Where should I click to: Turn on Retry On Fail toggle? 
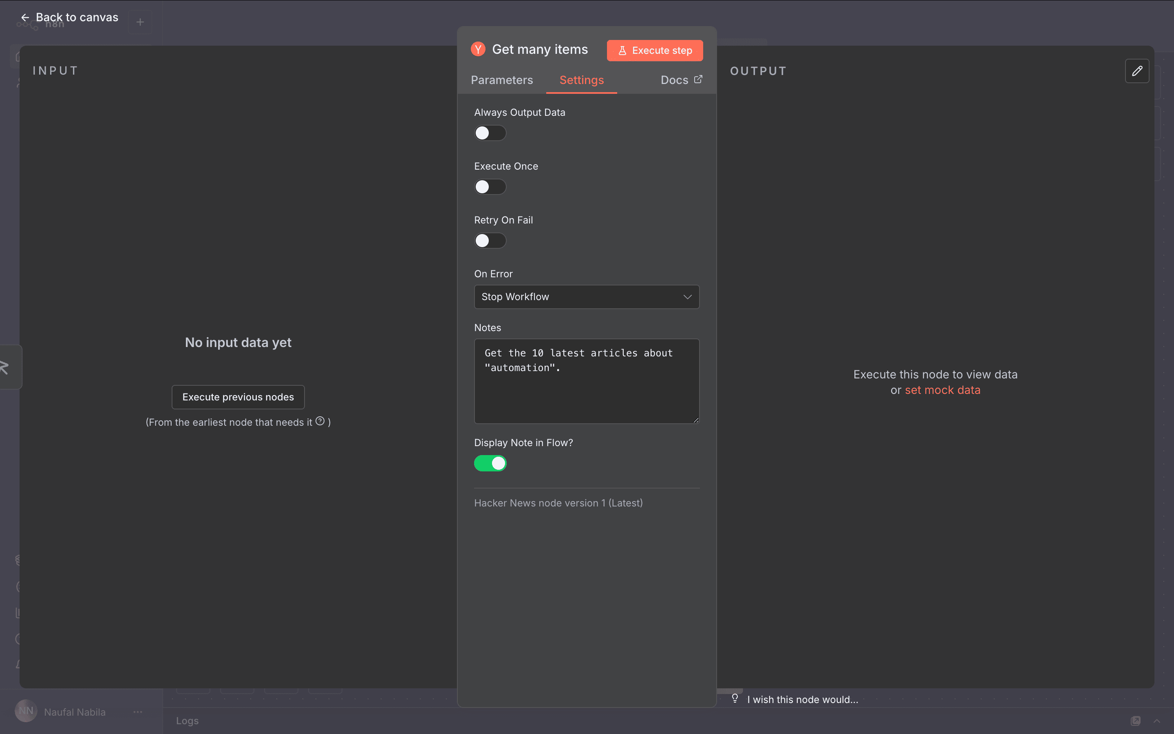[490, 241]
